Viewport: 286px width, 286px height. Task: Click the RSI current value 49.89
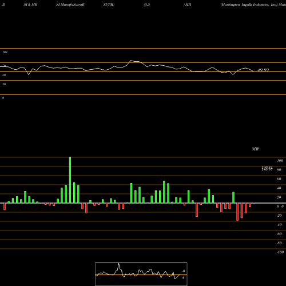(263, 70)
